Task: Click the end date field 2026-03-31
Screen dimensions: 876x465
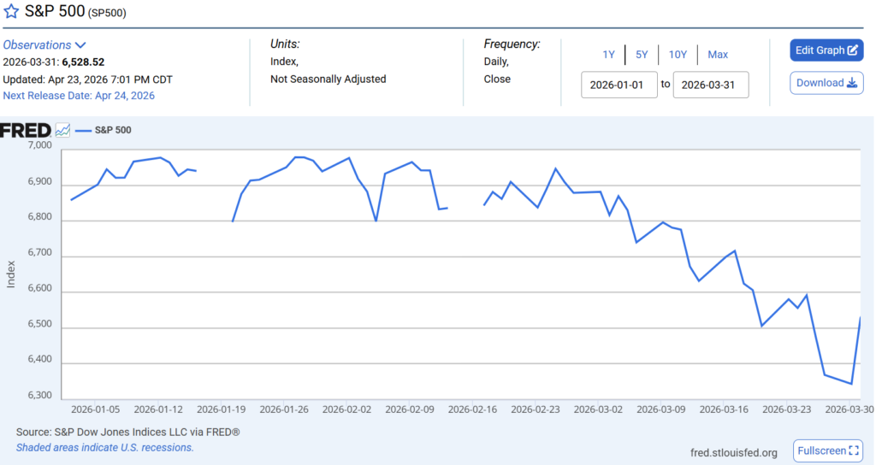Action: click(711, 85)
